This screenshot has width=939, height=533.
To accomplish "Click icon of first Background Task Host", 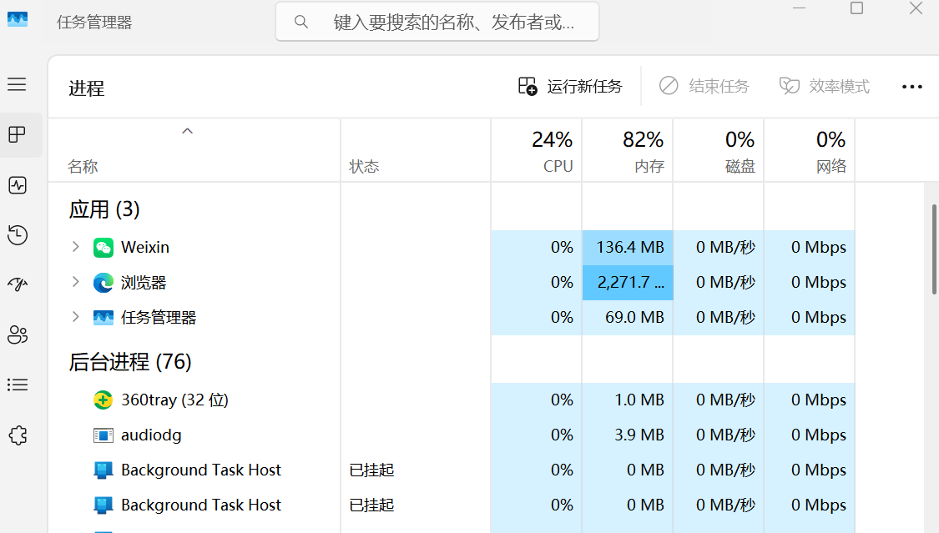I will point(103,470).
